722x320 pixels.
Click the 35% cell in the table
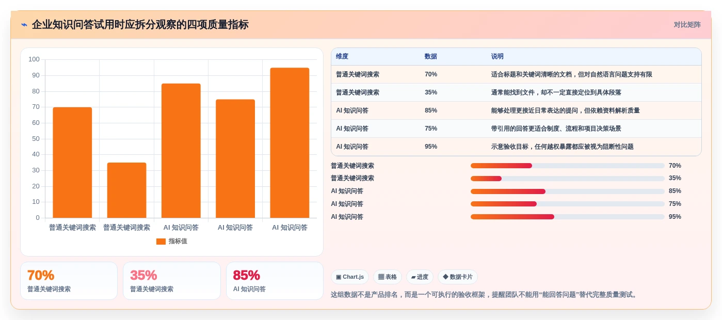(x=431, y=92)
